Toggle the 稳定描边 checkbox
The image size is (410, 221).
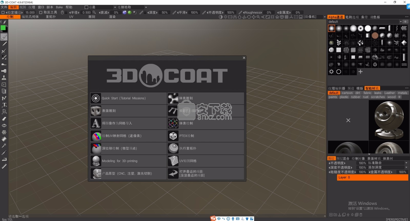[3, 12]
